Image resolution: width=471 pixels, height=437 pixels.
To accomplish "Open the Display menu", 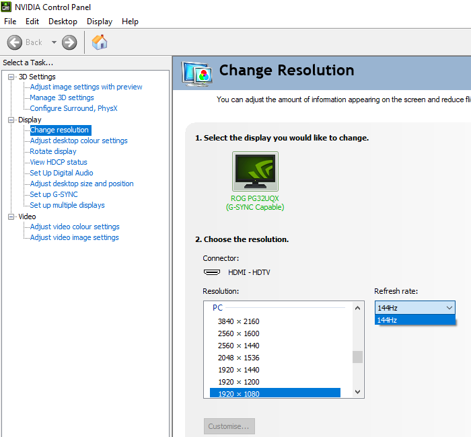I will [x=100, y=22].
